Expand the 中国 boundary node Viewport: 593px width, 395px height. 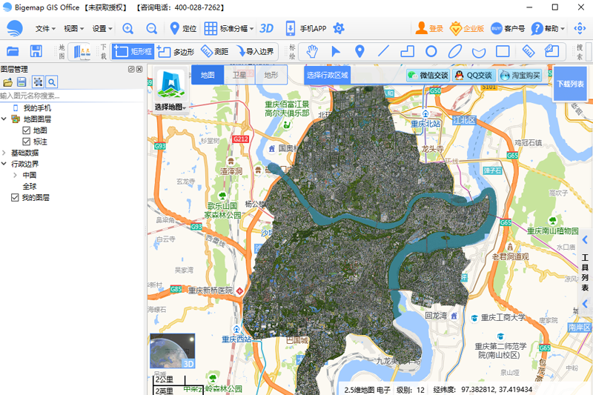pyautogui.click(x=15, y=175)
